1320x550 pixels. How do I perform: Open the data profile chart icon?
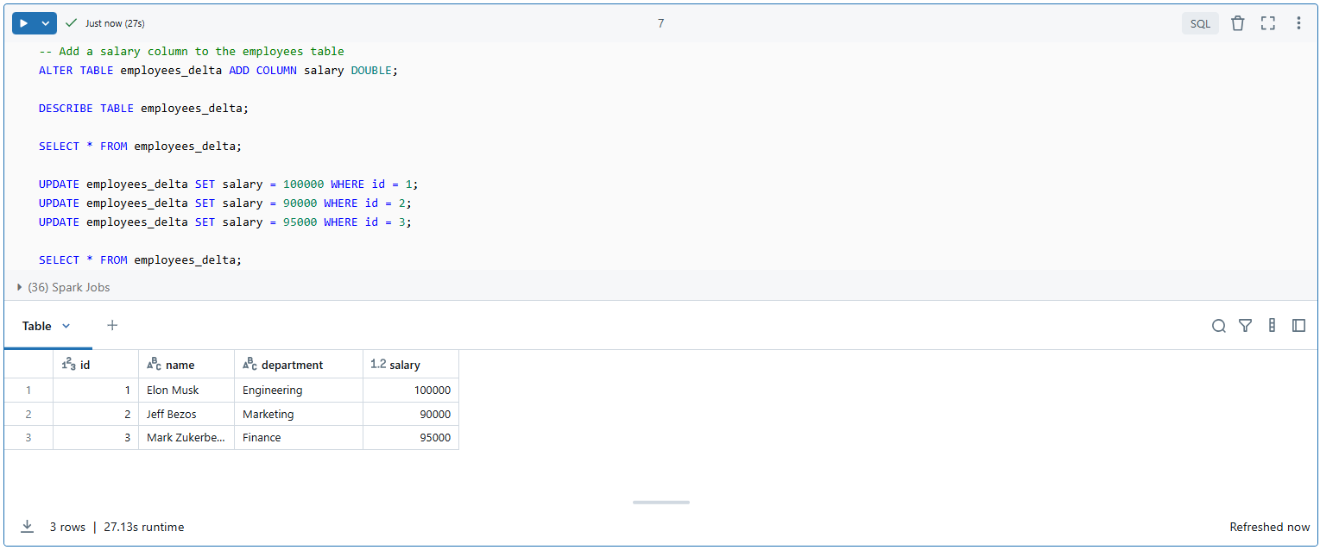coord(1272,326)
